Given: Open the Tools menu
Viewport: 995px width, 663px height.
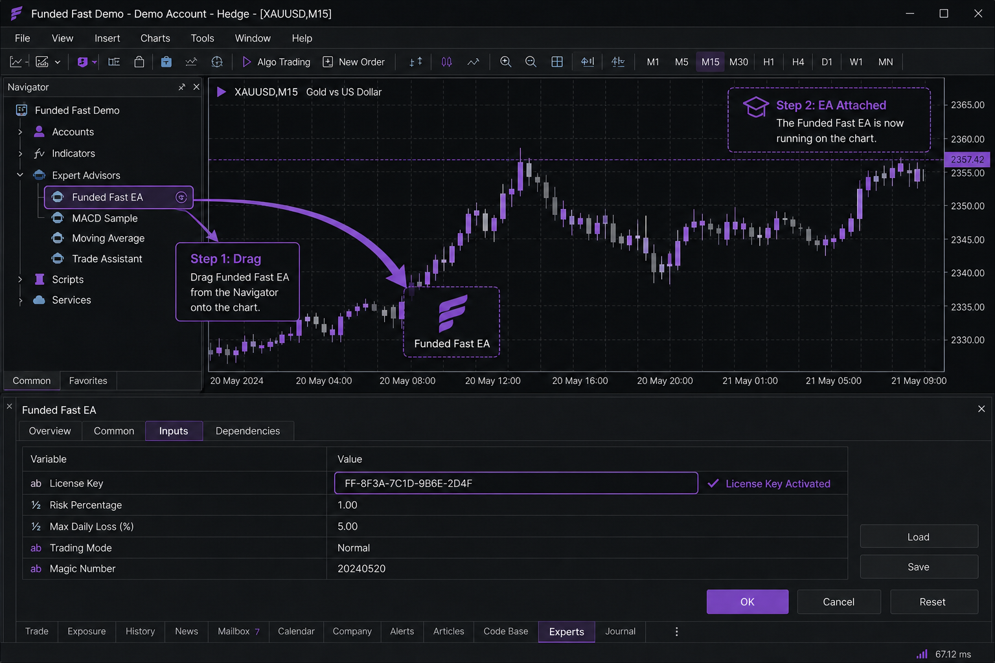Looking at the screenshot, I should (x=202, y=38).
